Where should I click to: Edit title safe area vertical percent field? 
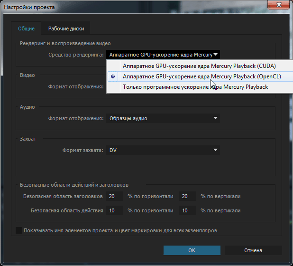[187, 196]
